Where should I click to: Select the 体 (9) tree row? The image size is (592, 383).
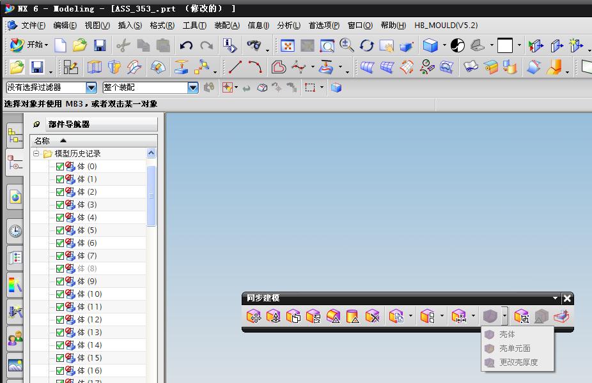pos(88,282)
